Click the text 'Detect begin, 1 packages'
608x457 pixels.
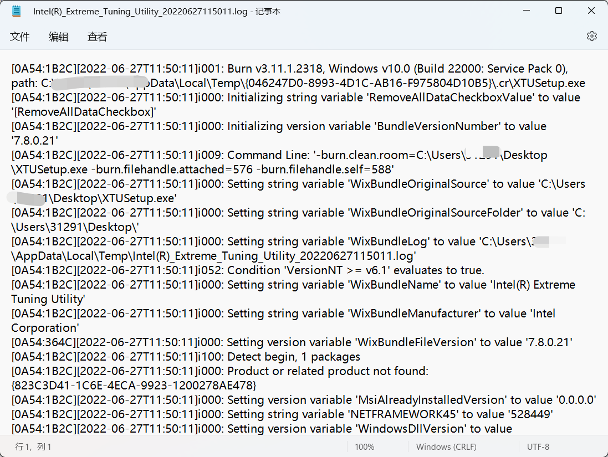(x=294, y=356)
